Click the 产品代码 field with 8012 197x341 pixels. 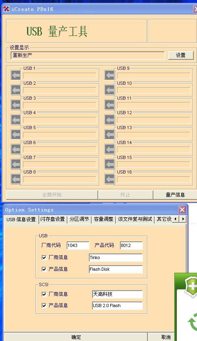click(x=131, y=245)
